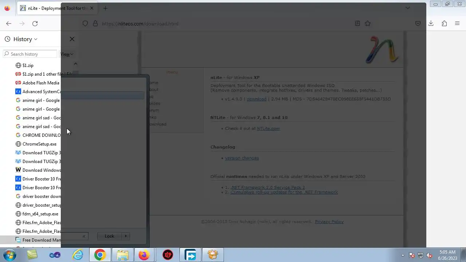This screenshot has height=262, width=466.
Task: Click the Search history field
Action: click(30, 54)
